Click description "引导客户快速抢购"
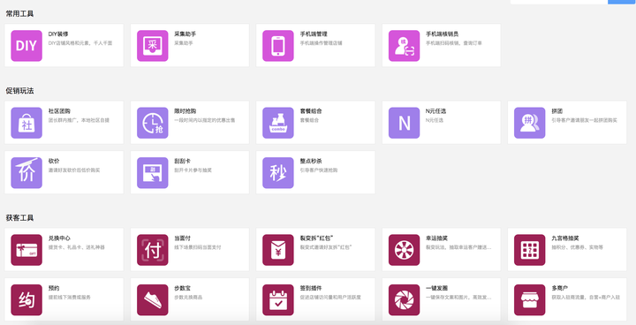The width and height of the screenshot is (636, 325). [319, 170]
